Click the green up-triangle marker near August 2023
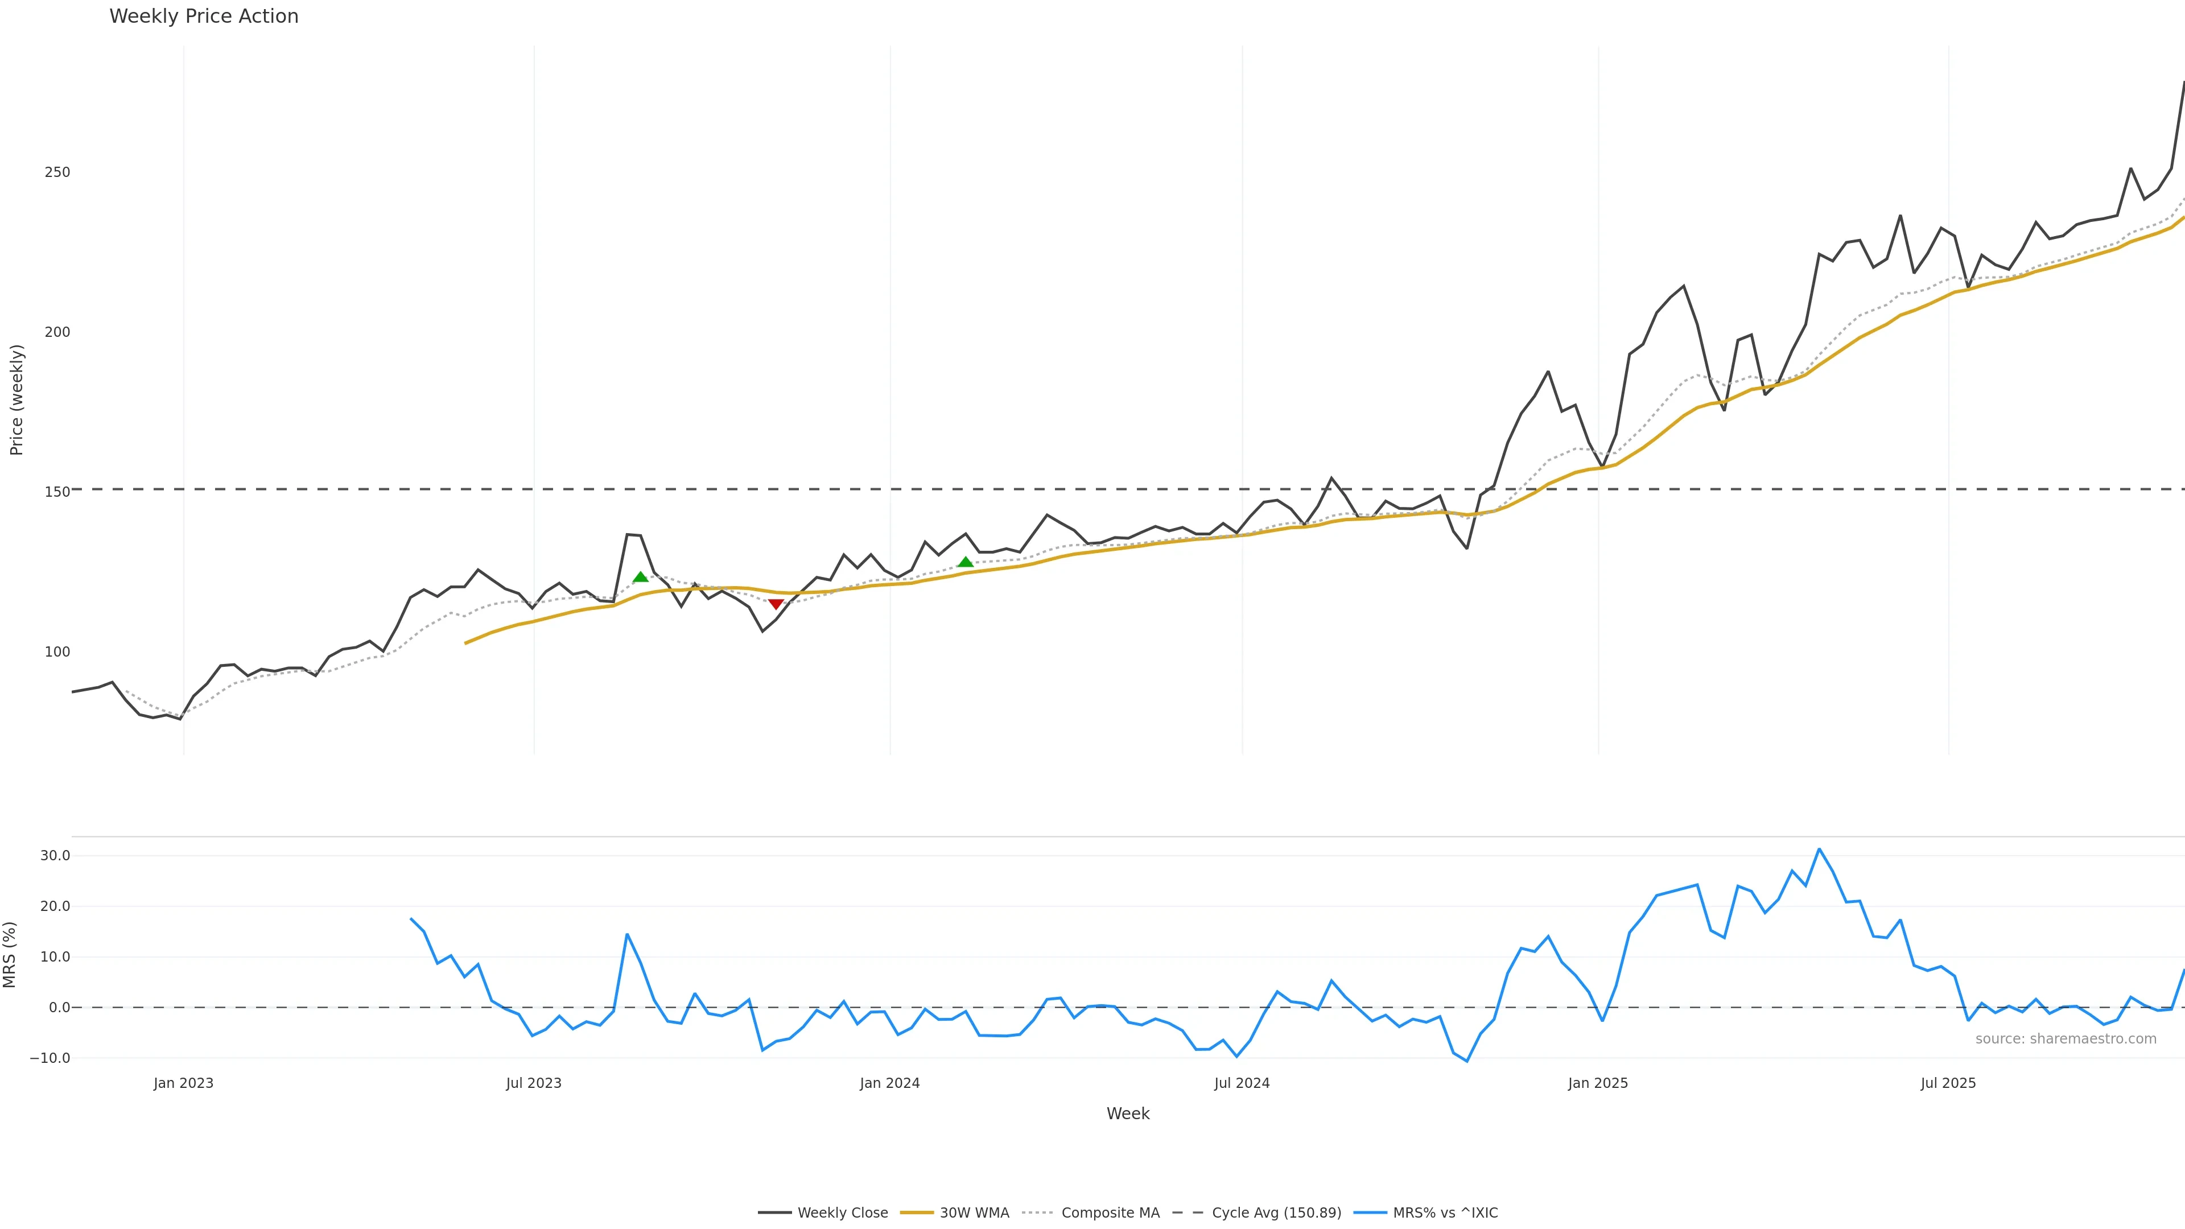The image size is (2185, 1229). [x=640, y=578]
